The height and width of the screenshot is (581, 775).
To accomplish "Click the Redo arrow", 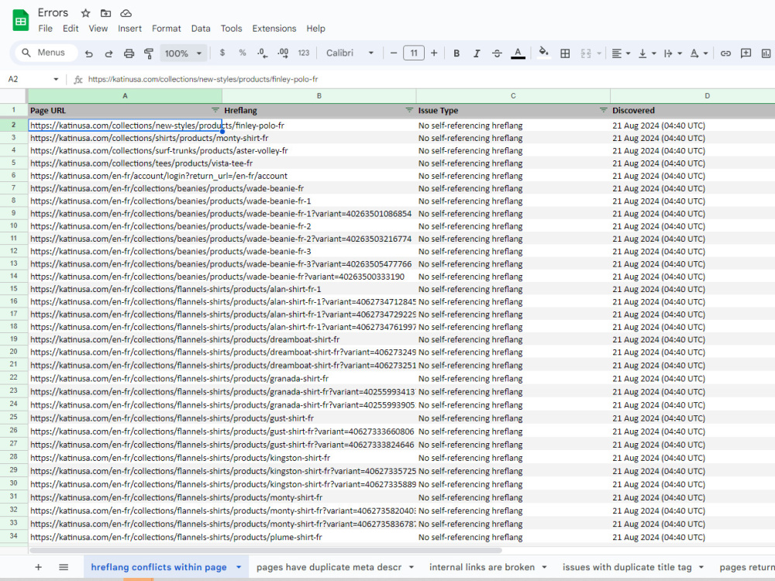I will pyautogui.click(x=108, y=53).
